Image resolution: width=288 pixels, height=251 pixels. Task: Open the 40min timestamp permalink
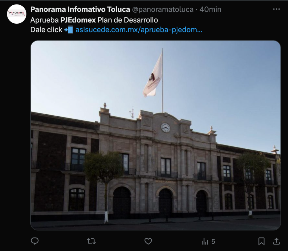[x=210, y=9]
